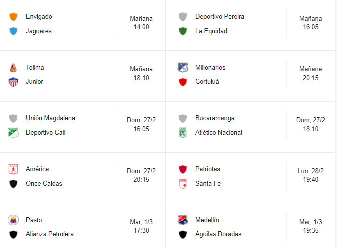Viewport: 337px width, 248px height.
Task: Open the La Equidad team link
Action: (x=211, y=31)
